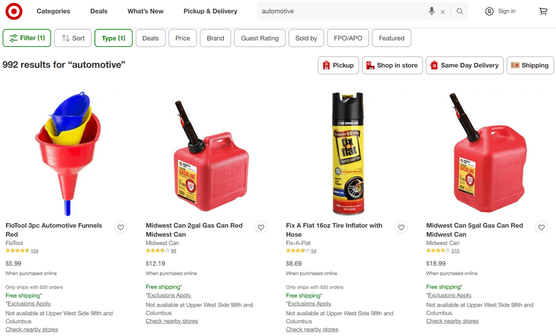Viewport: 556px width, 336px height.
Task: Toggle the Same Day Delivery filter
Action: pos(464,65)
